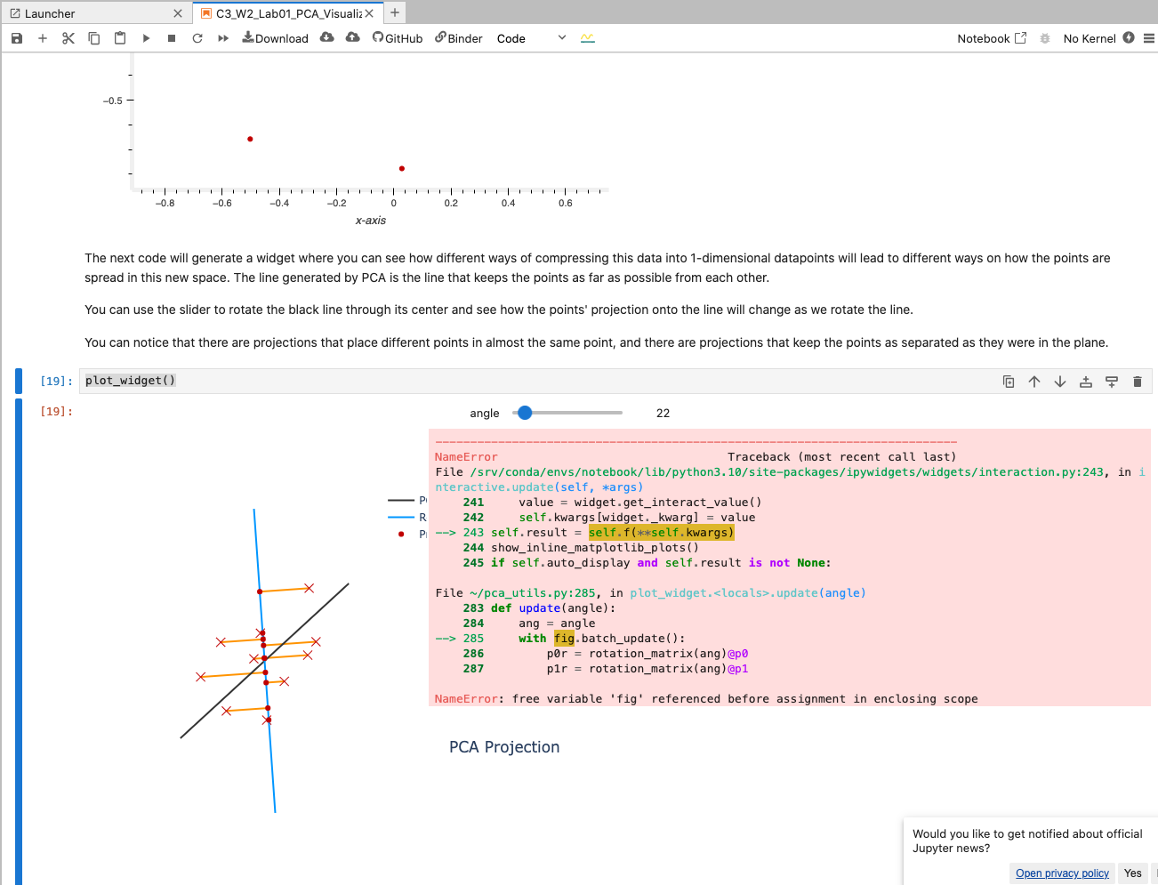The height and width of the screenshot is (885, 1158).
Task: Click the angle value readout 22
Action: coord(663,414)
